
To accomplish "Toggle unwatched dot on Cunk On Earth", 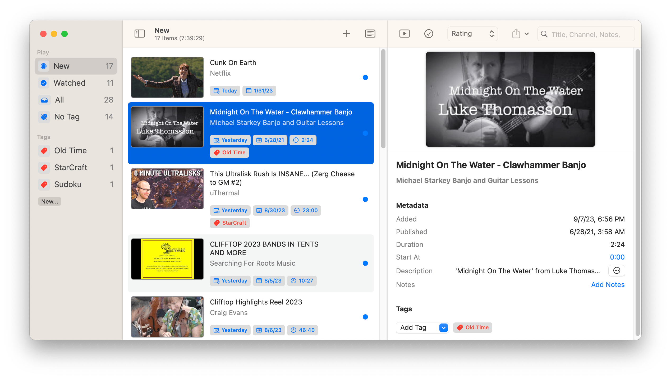I will [365, 77].
